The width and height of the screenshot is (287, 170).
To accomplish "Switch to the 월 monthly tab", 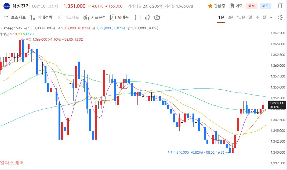I will 264,17.
